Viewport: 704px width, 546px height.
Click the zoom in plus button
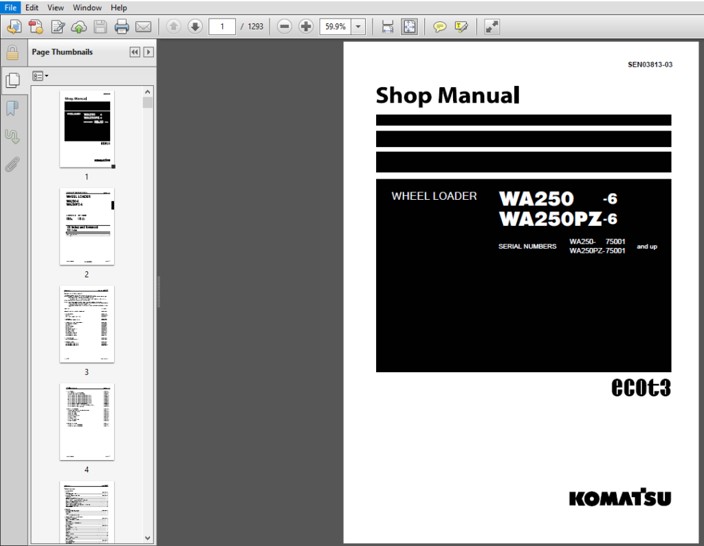(306, 27)
